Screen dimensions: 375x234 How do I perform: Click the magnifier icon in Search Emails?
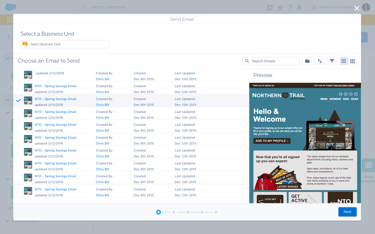coord(247,61)
